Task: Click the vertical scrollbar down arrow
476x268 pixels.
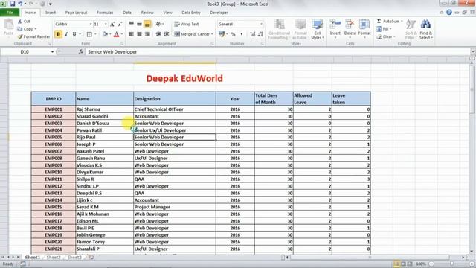Action: tap(472, 252)
